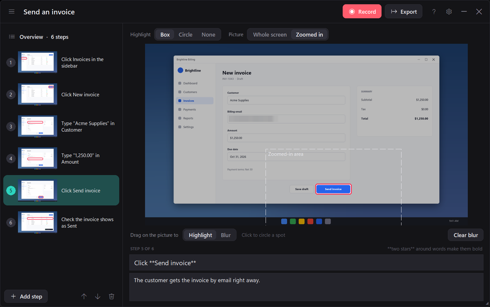Screen dimensions: 490x307
Task: Select step 2 Click New invoice
Action: 61,94
